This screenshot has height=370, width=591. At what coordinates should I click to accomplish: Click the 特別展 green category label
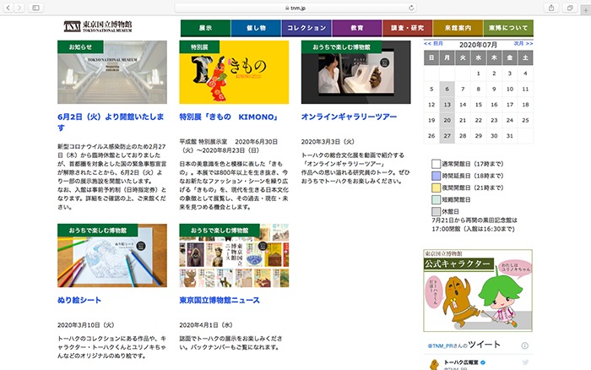pos(199,46)
